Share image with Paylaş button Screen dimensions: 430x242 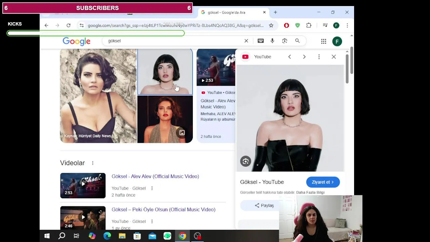[x=264, y=205]
